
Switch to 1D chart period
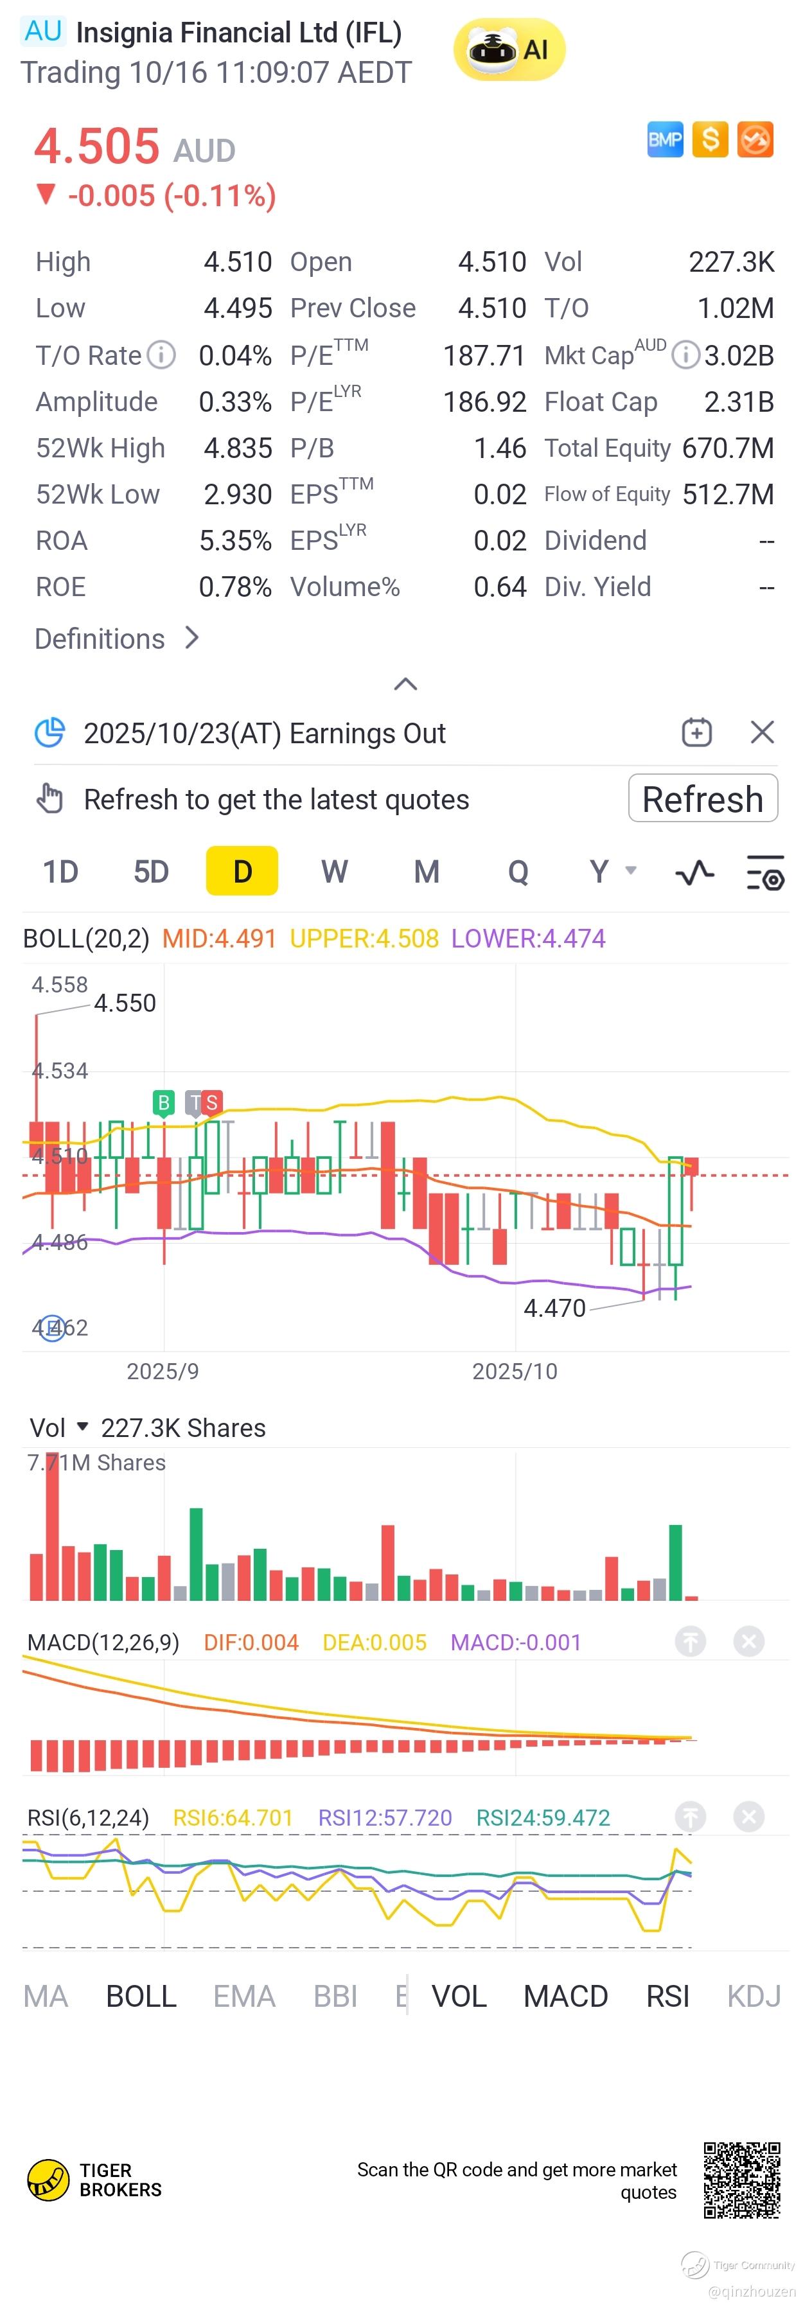61,870
